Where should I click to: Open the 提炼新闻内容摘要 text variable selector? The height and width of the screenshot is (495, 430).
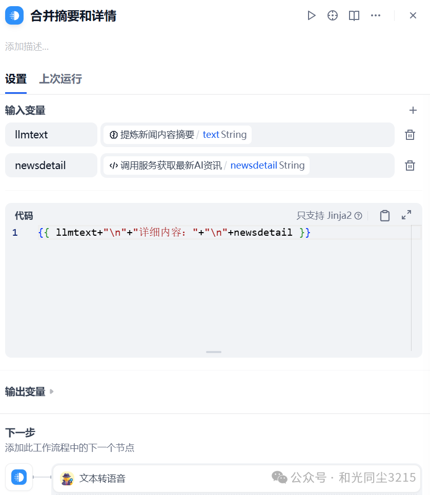click(x=247, y=135)
